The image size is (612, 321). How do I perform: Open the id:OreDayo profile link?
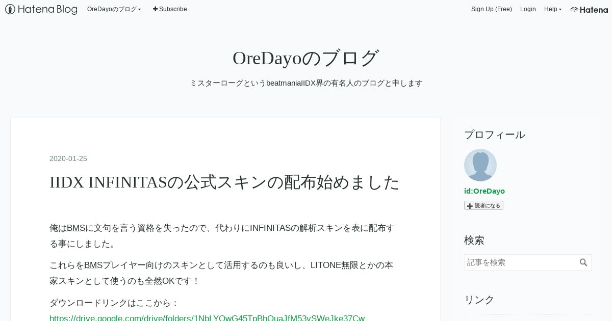tap(484, 191)
